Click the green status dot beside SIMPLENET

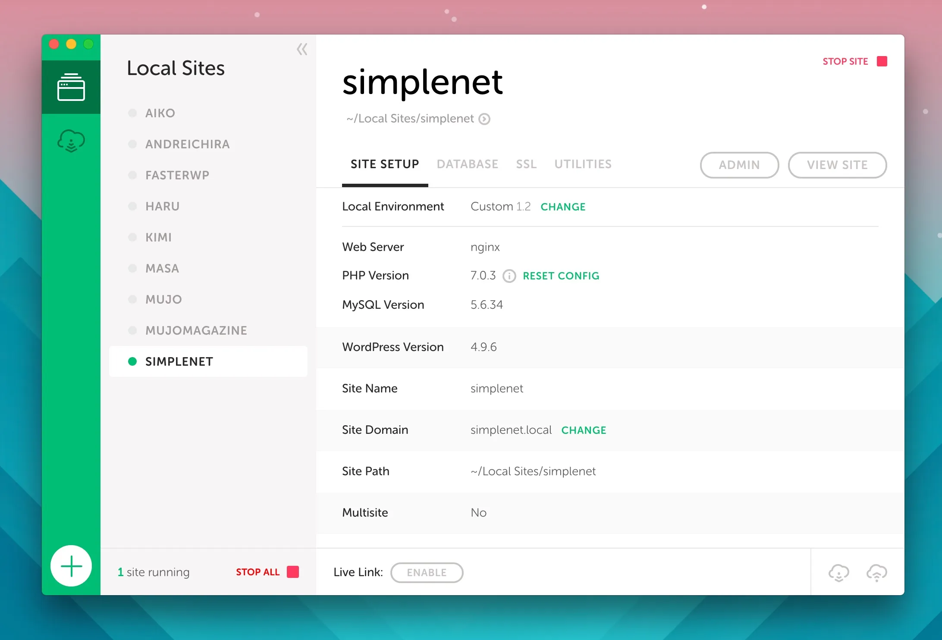point(132,361)
